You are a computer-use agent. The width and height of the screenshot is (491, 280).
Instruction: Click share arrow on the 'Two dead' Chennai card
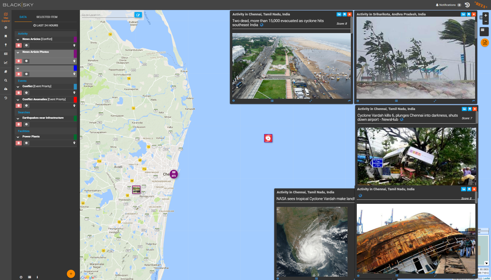(349, 101)
